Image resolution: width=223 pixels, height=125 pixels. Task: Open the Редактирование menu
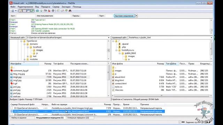point(25,7)
